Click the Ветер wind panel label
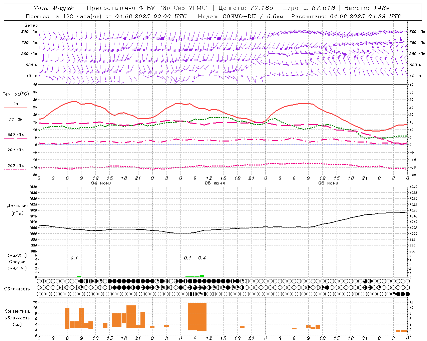 [x=31, y=25]
